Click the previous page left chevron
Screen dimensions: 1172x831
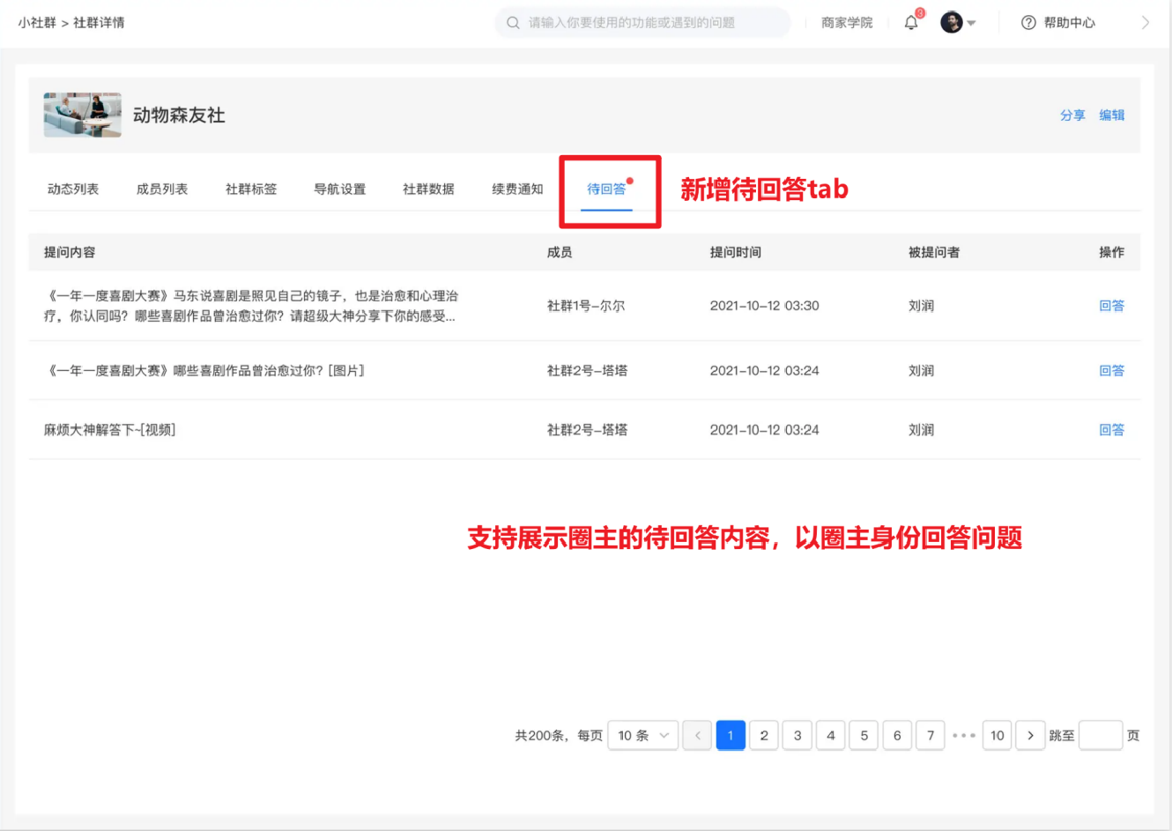697,735
